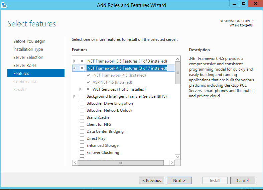Toggle the WCF Services checkbox

pos(88,89)
